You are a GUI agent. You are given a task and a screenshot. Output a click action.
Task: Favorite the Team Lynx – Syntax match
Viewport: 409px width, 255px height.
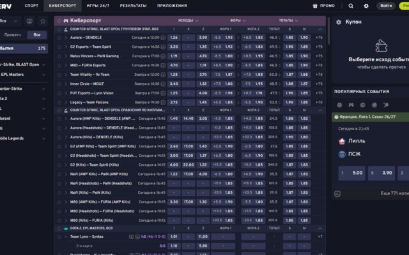point(59,237)
